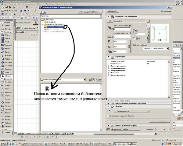
Task: Click the rotation angle field 0,00°
Action: click(139, 34)
